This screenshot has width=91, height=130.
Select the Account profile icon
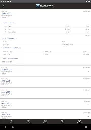pos(79,121)
